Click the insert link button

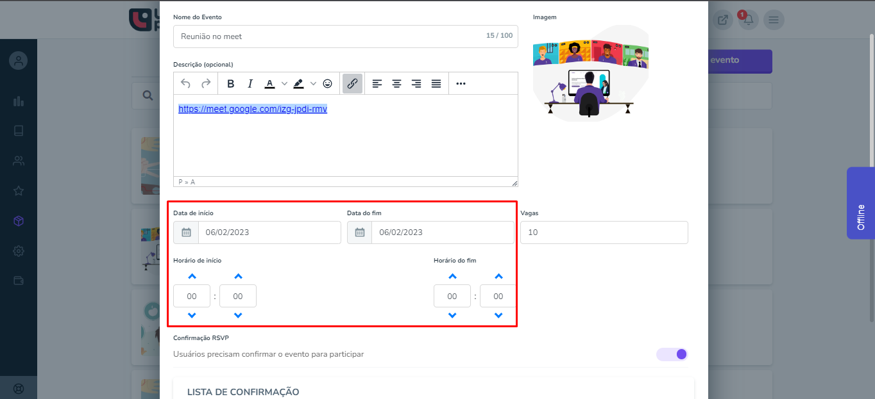point(352,83)
